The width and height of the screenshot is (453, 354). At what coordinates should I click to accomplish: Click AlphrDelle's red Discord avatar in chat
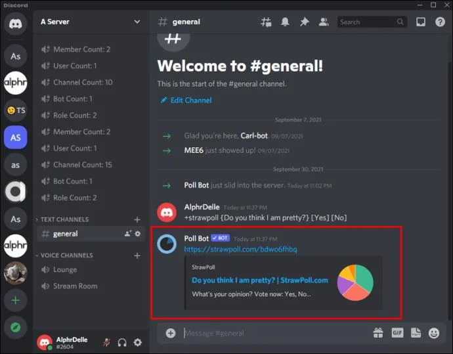tap(167, 213)
